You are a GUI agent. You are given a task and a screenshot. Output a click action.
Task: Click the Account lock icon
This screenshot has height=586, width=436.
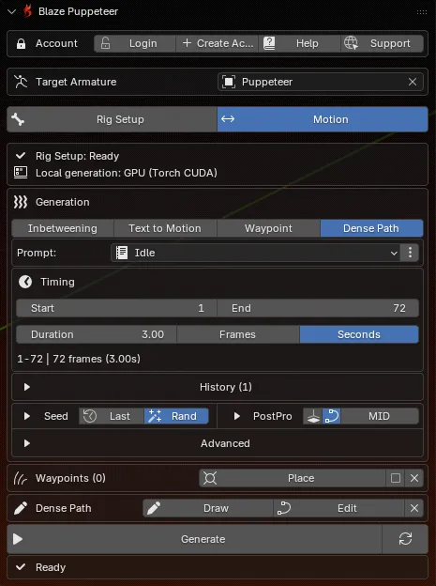click(x=21, y=44)
